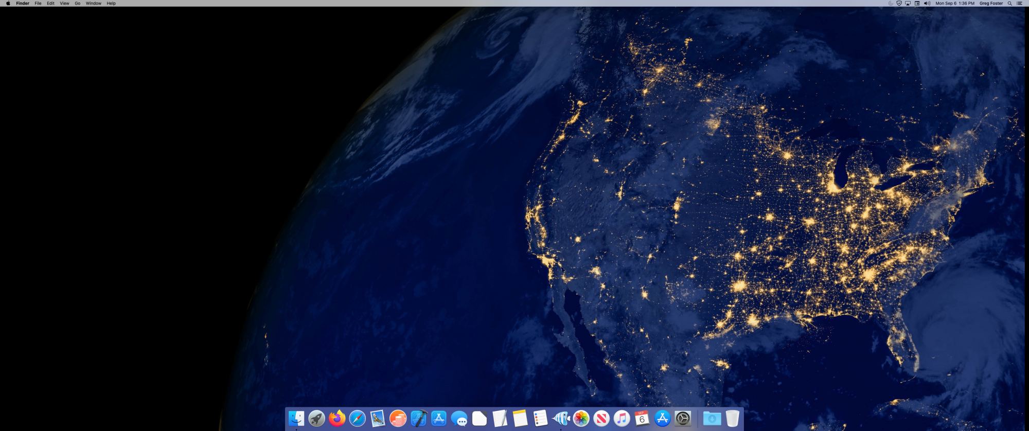Screen dimensions: 1029x431
Task: Open Greg Foster user menu
Action: (991, 3)
